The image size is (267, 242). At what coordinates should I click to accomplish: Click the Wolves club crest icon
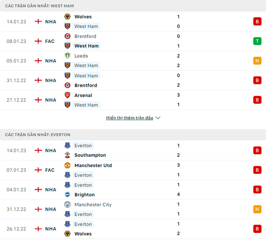point(67,16)
